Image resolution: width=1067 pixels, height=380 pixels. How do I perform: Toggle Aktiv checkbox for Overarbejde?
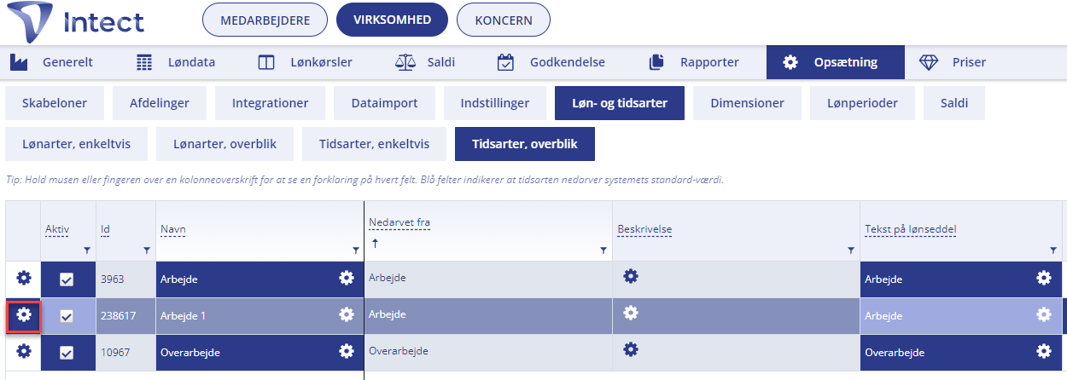[x=67, y=353]
